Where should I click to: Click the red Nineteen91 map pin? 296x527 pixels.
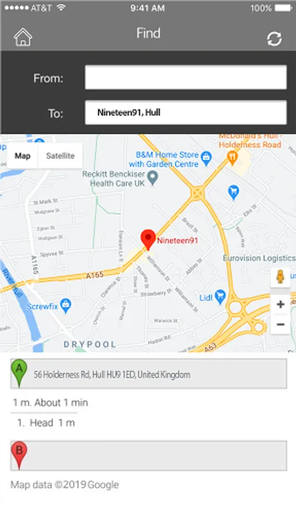click(148, 240)
